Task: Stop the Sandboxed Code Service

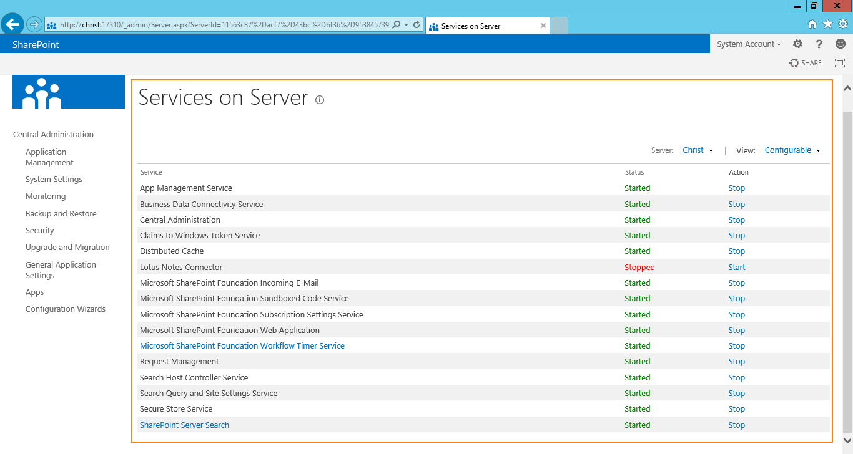Action: (x=737, y=298)
